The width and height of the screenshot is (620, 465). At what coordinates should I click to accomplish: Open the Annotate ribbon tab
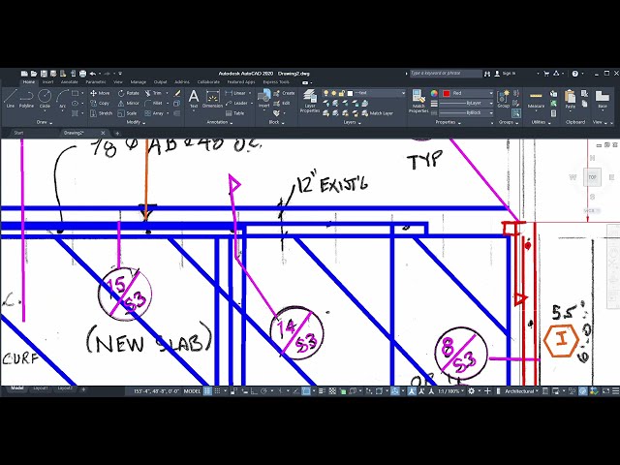(x=69, y=82)
